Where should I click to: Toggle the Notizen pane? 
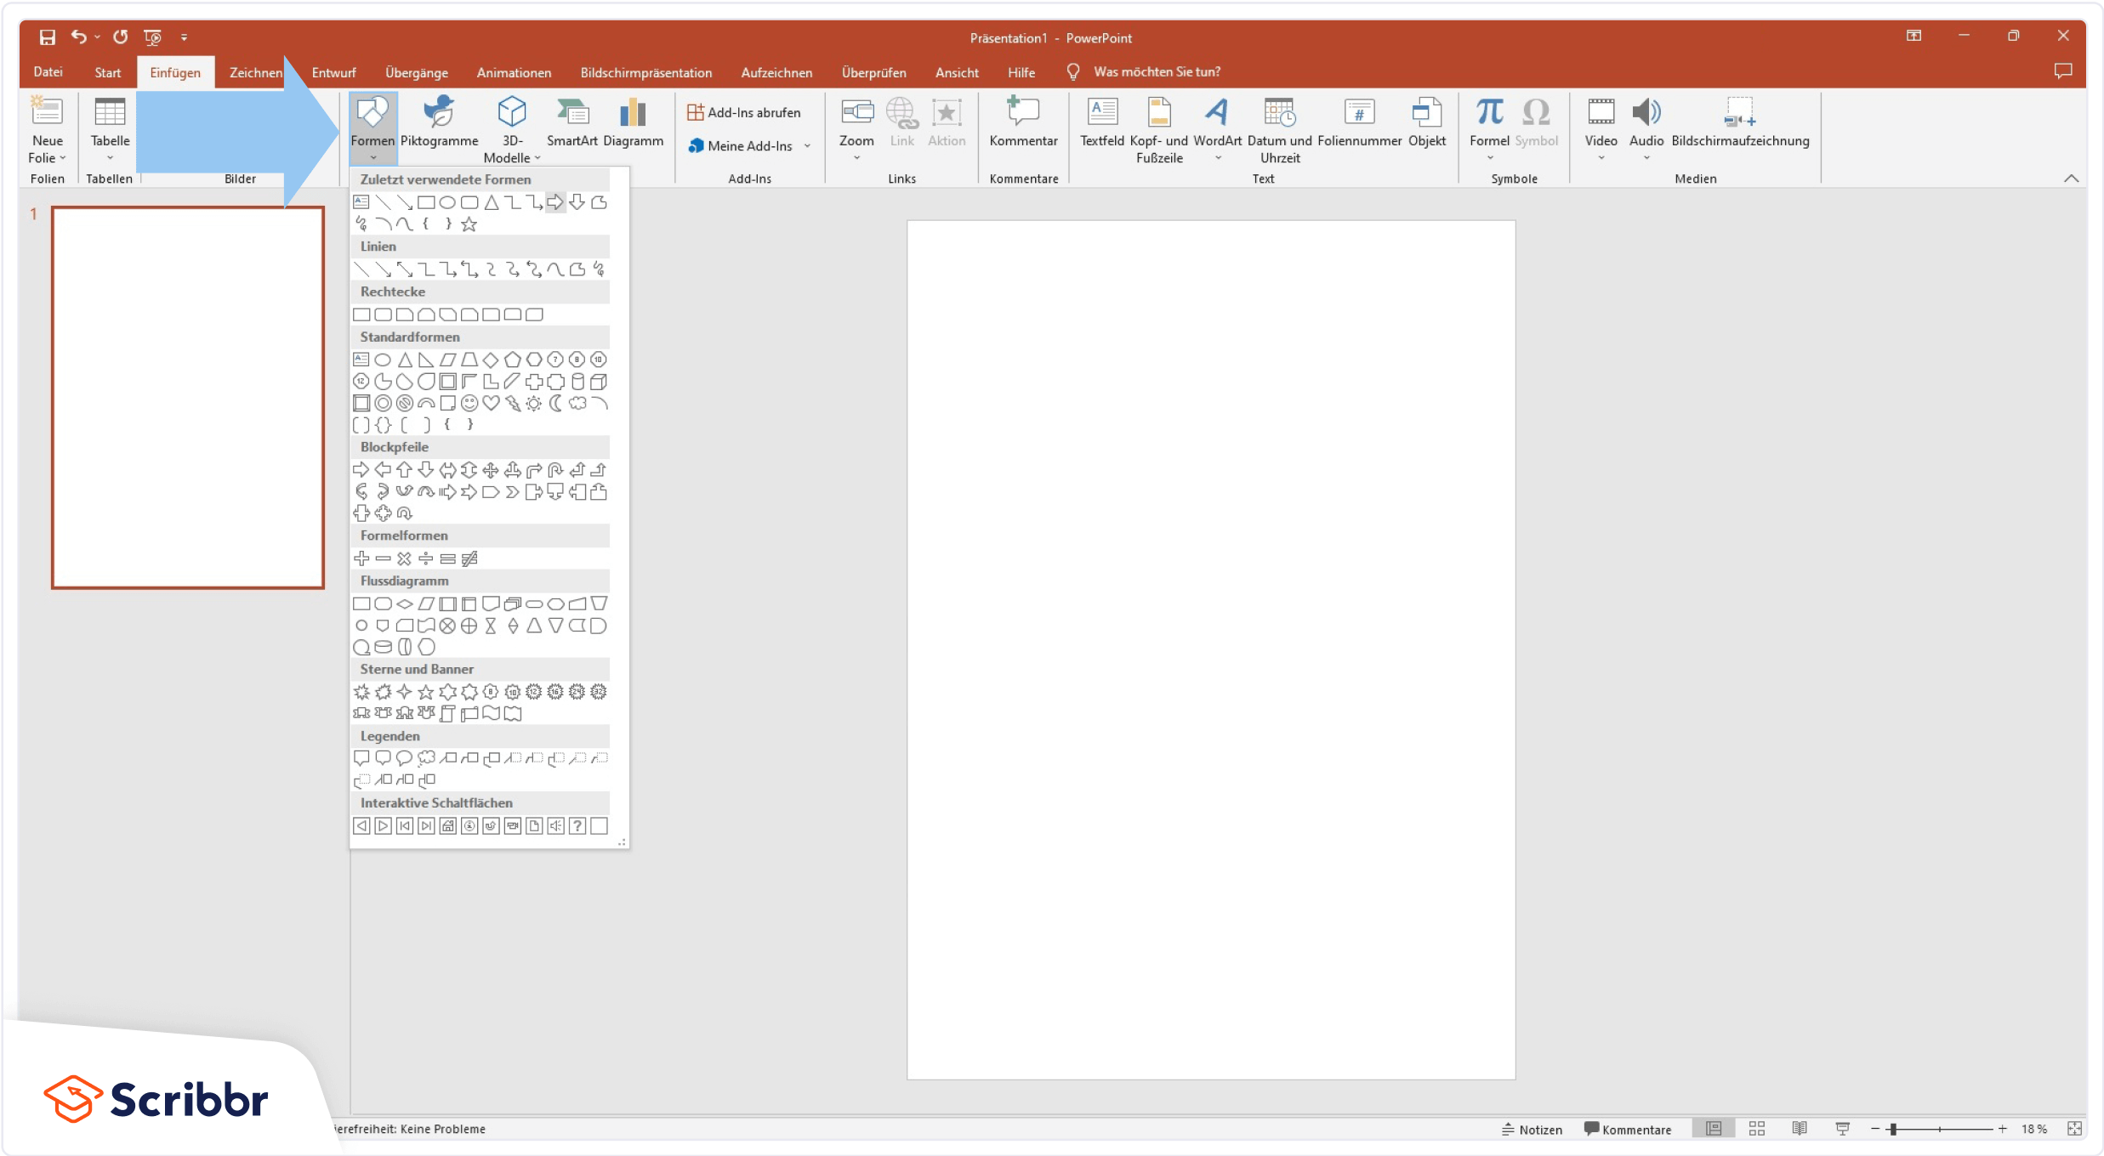pos(1532,1129)
